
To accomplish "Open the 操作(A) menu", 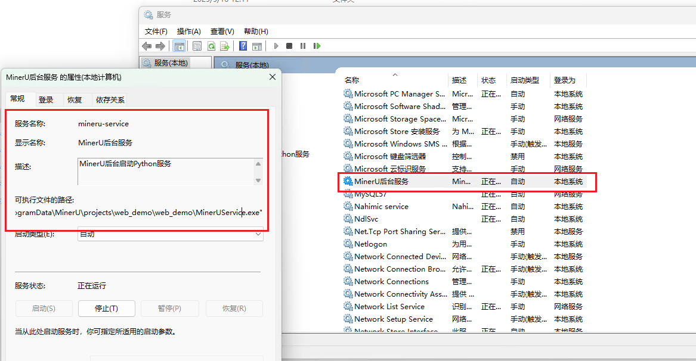I will (188, 32).
